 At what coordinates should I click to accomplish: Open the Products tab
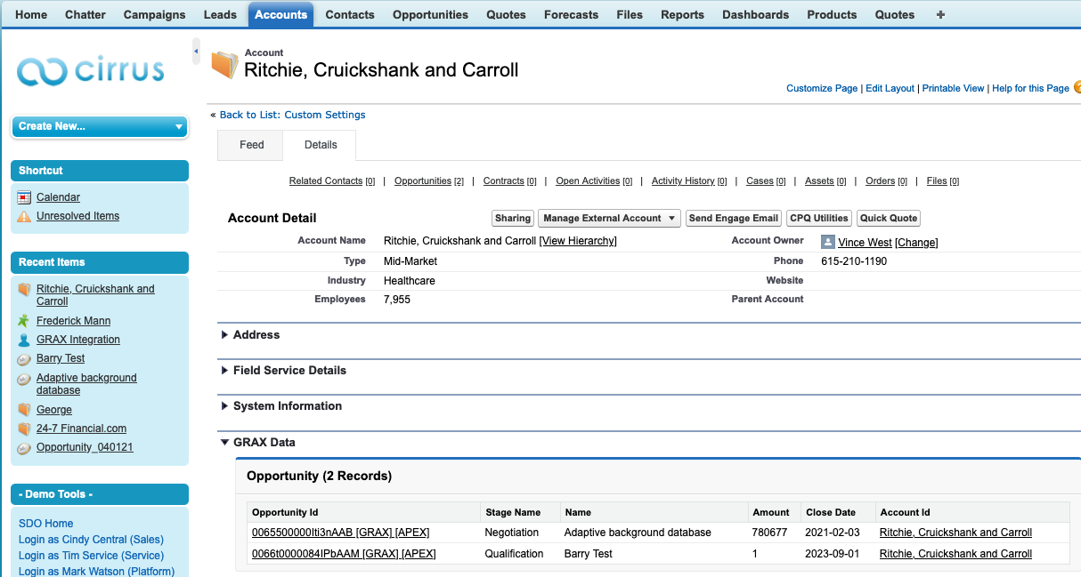click(x=832, y=14)
